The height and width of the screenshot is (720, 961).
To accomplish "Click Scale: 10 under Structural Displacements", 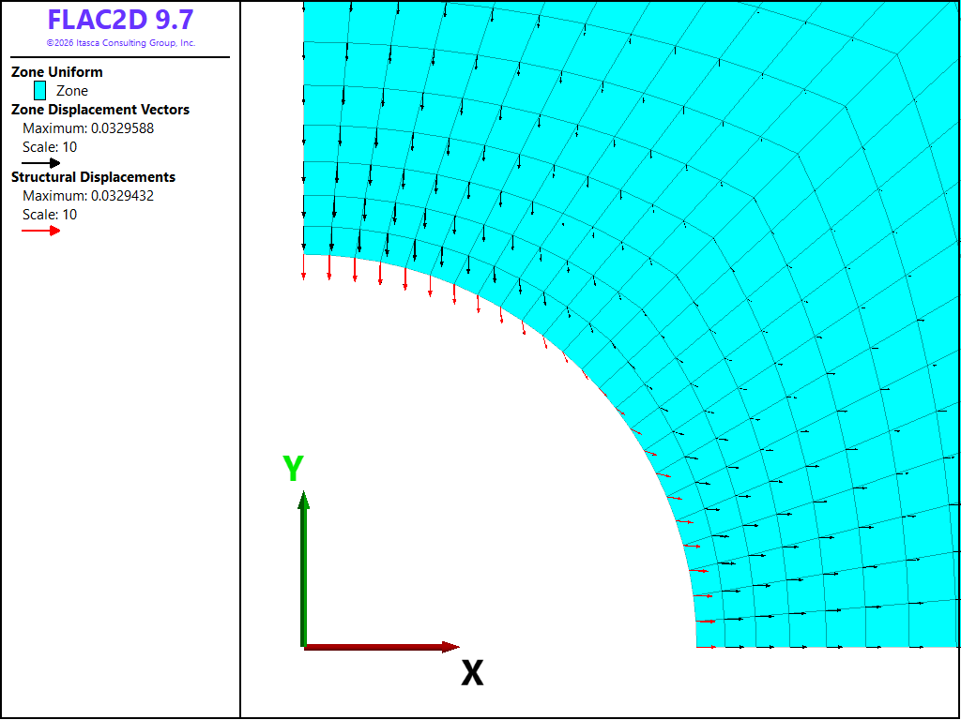I will point(50,215).
